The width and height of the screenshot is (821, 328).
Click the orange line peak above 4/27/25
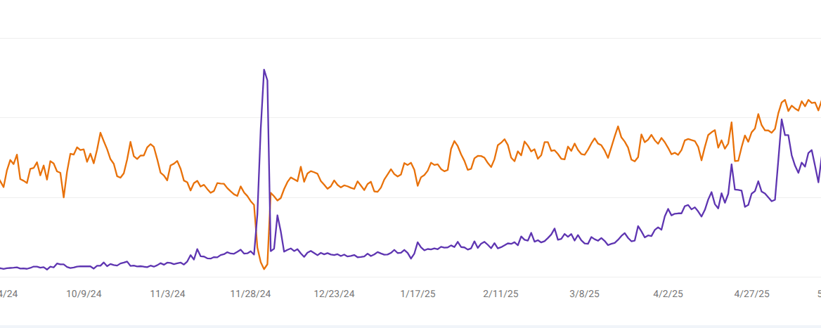(758, 113)
